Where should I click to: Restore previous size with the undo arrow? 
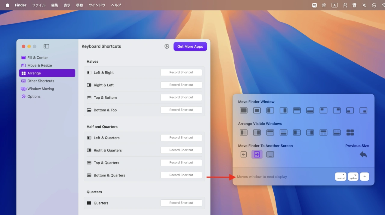pyautogui.click(x=363, y=154)
